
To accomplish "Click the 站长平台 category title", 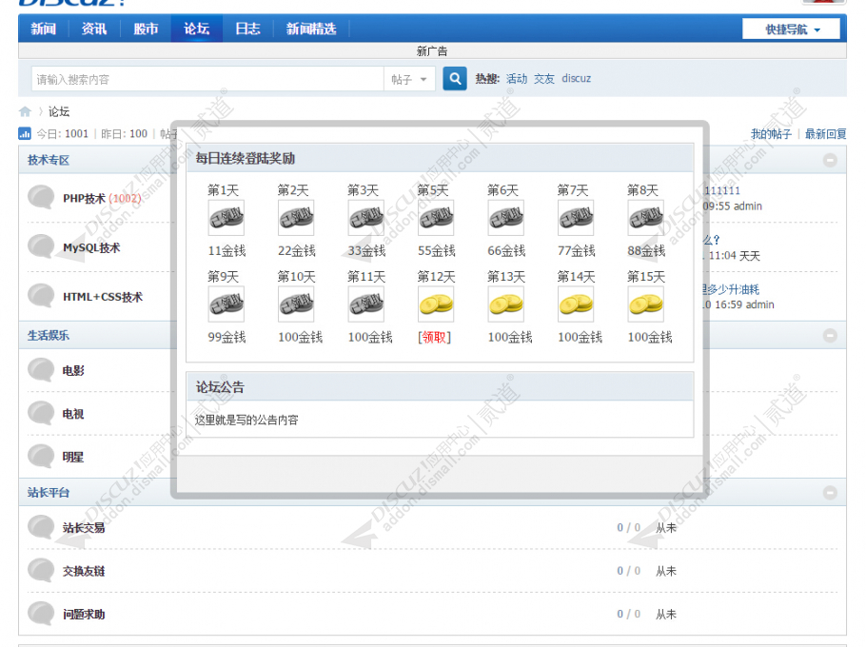I will 49,493.
